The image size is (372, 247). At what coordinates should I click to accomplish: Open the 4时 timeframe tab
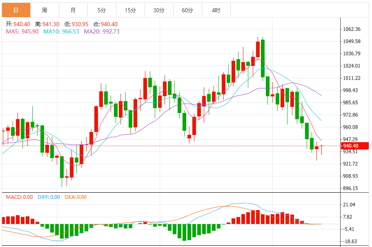click(216, 10)
